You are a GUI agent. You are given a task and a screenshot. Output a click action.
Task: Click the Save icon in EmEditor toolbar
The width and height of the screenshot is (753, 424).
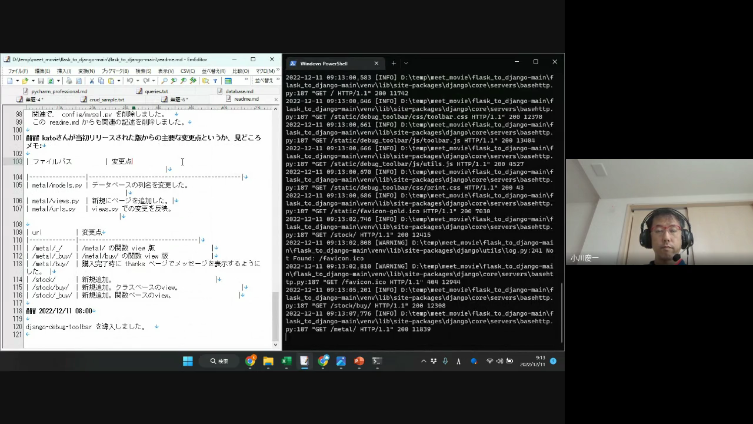tap(41, 81)
